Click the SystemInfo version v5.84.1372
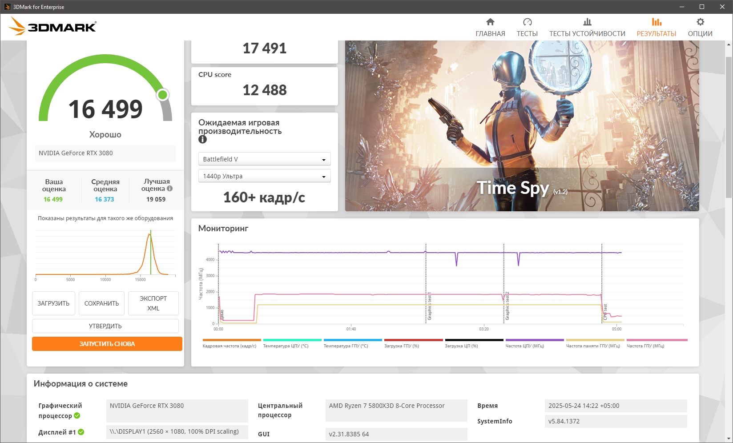This screenshot has width=733, height=443. coord(616,421)
